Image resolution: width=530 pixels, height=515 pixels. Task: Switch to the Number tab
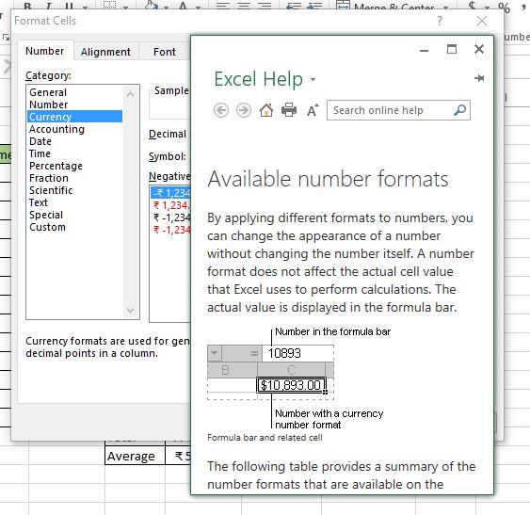click(45, 51)
